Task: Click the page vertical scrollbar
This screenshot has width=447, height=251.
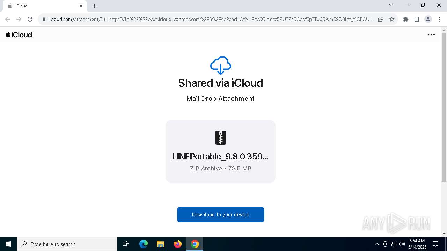Action: (444, 107)
